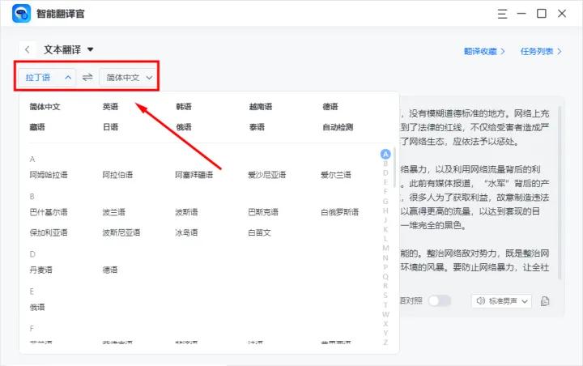Choose 阿拉伯语 under section A
The width and height of the screenshot is (583, 366).
(x=117, y=175)
